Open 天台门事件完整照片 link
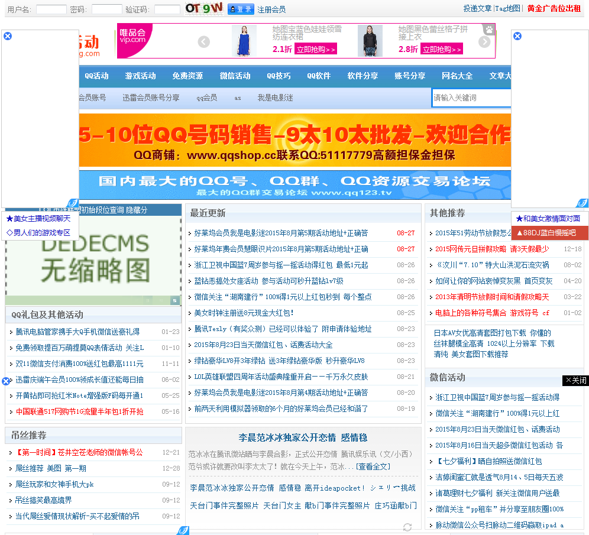Viewport: 589px width, 535px height. pyautogui.click(x=224, y=505)
